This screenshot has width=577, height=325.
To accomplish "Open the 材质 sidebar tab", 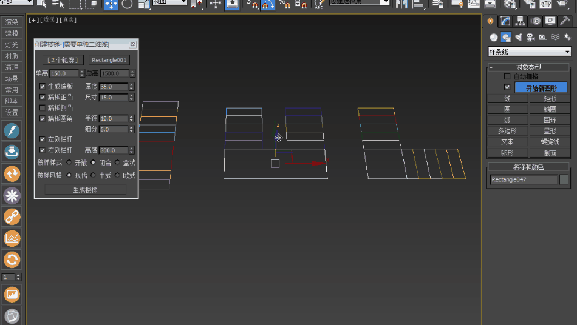I will (12, 56).
